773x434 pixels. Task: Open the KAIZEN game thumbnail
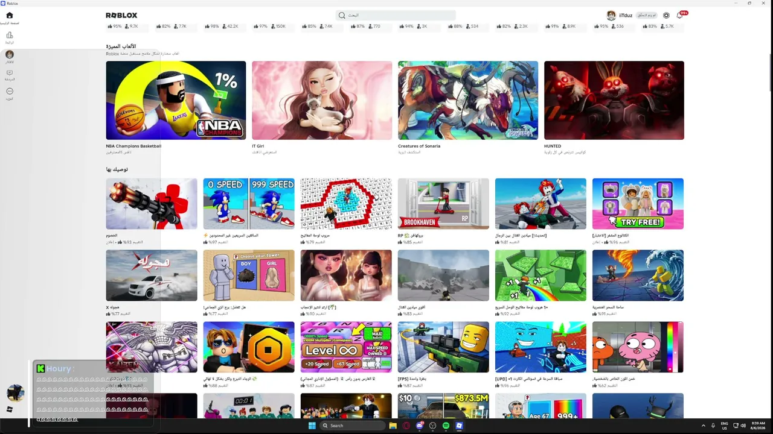click(x=152, y=347)
